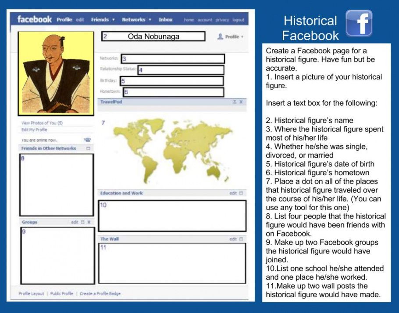Open the privacy link in header
This screenshot has height=313, width=399.
[x=222, y=20]
